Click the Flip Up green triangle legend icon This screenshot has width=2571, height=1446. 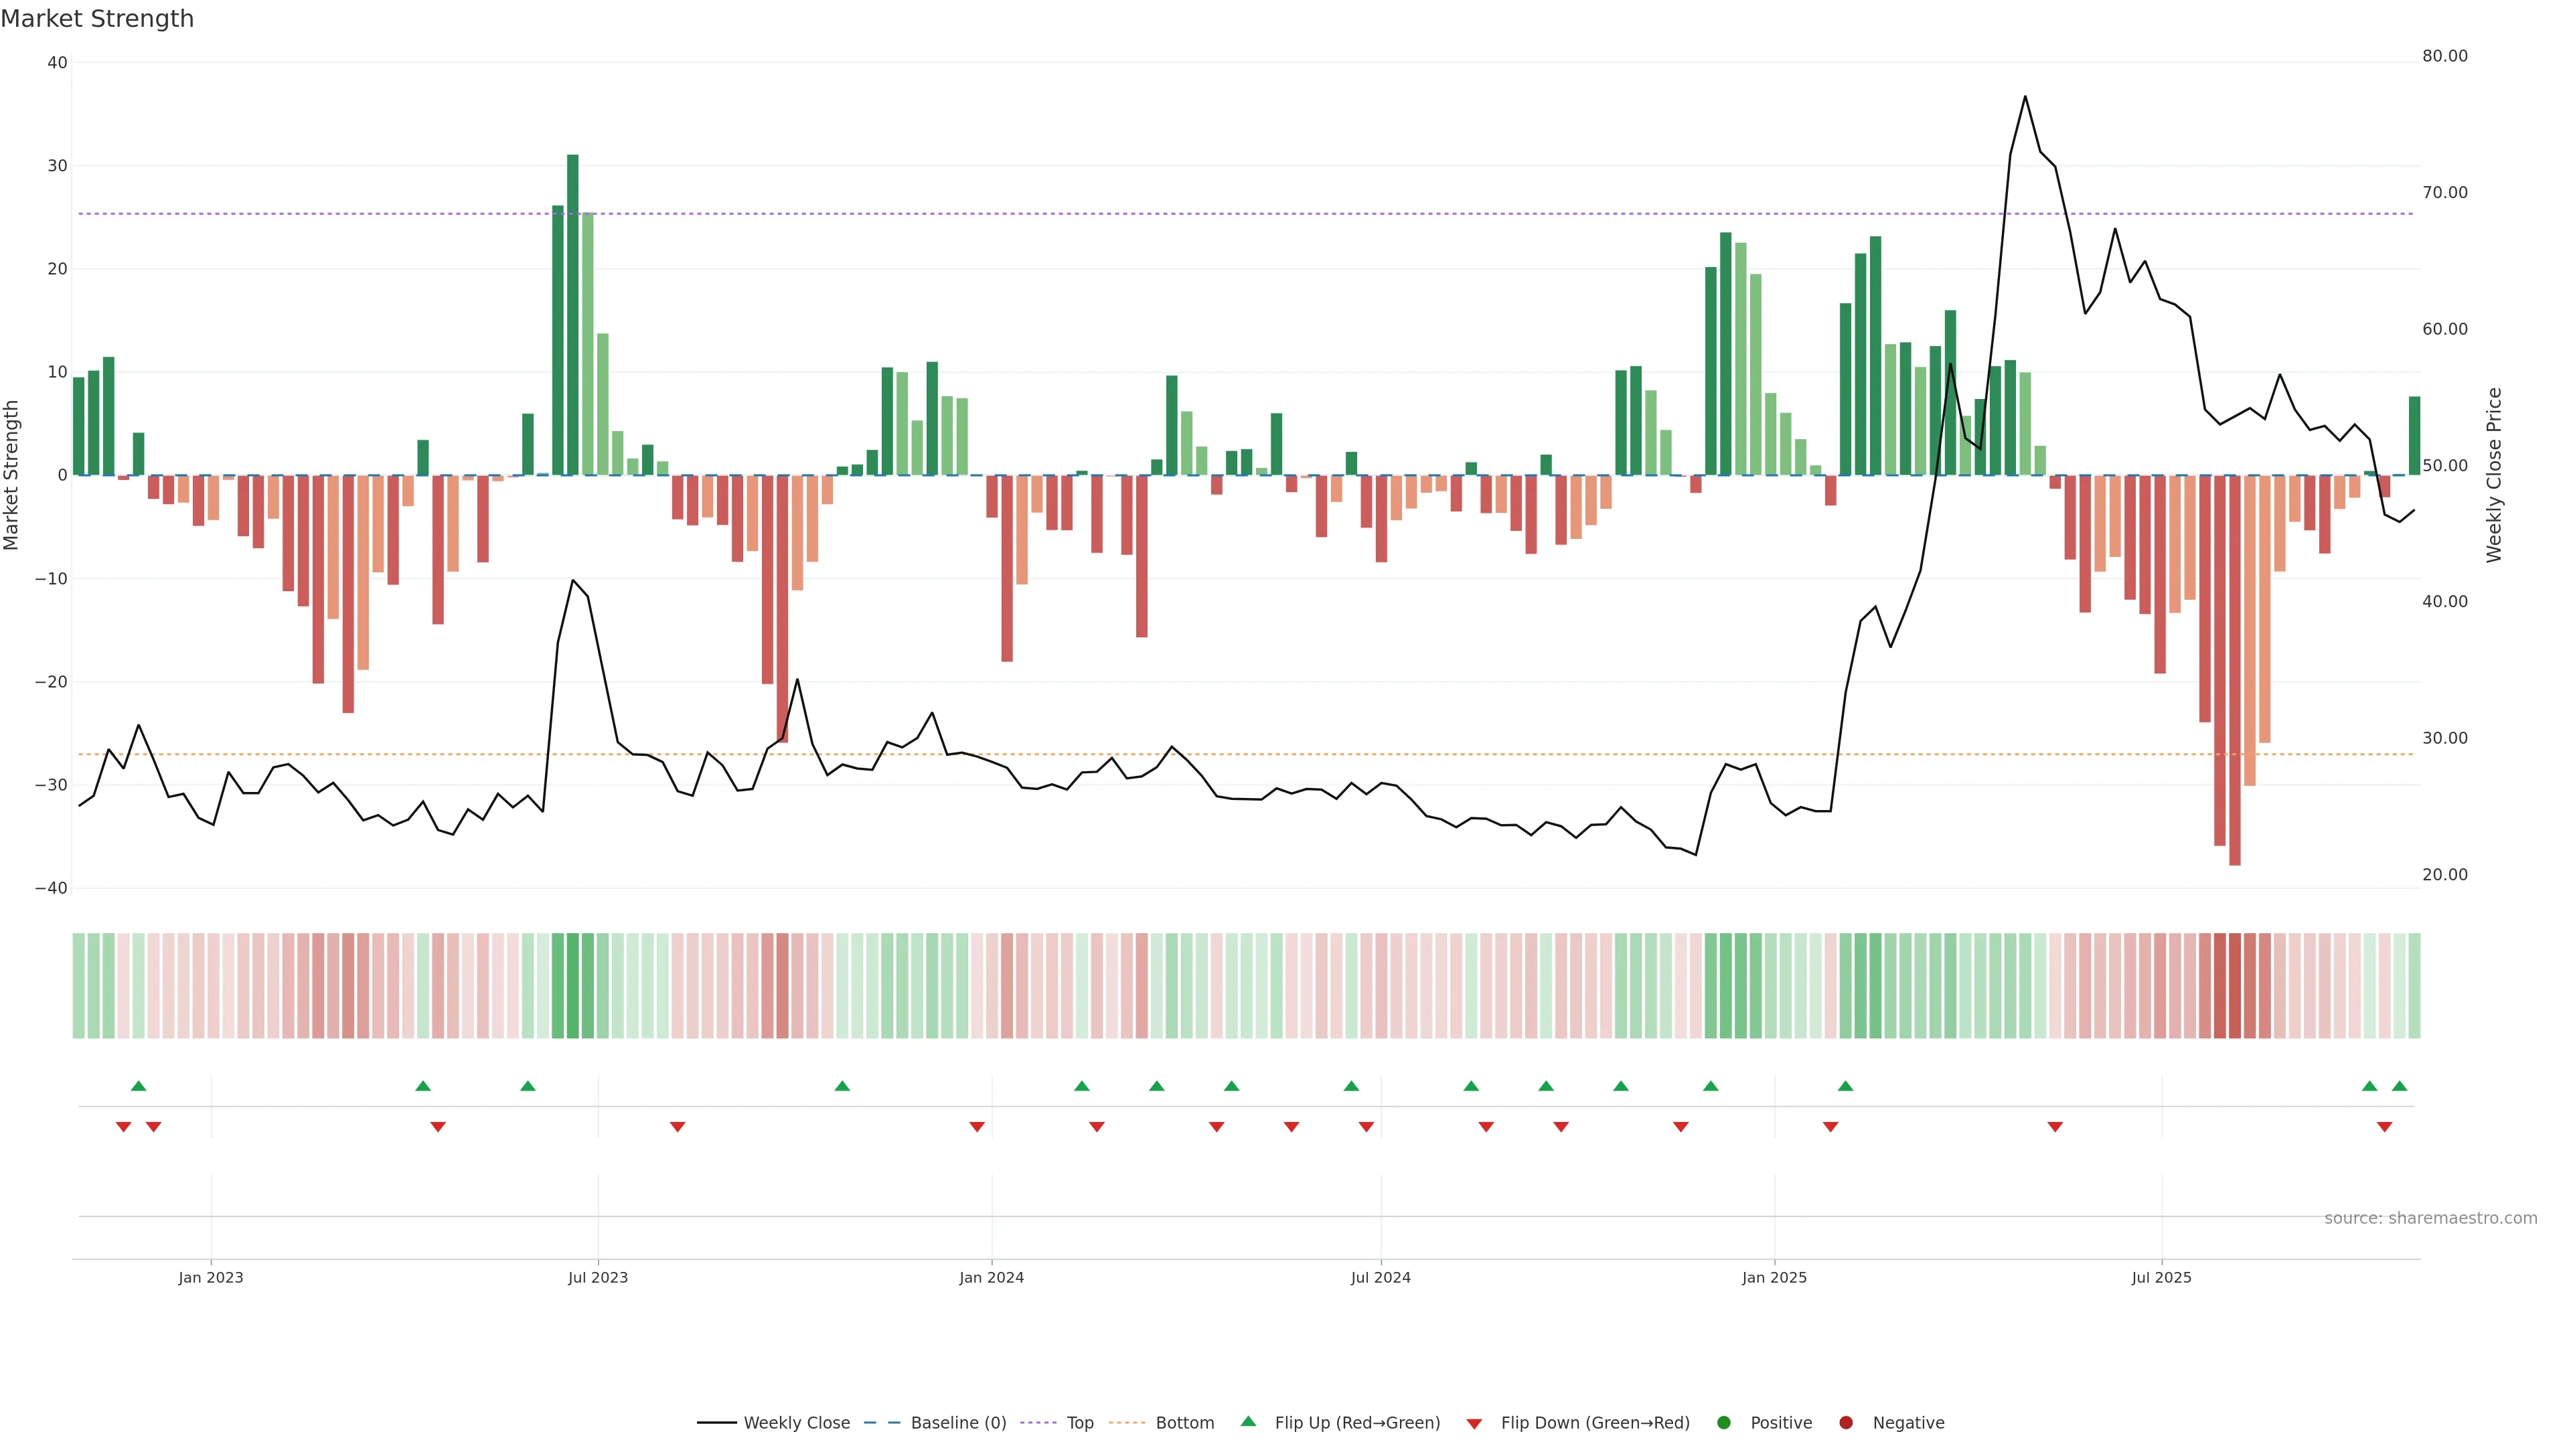point(1247,1422)
